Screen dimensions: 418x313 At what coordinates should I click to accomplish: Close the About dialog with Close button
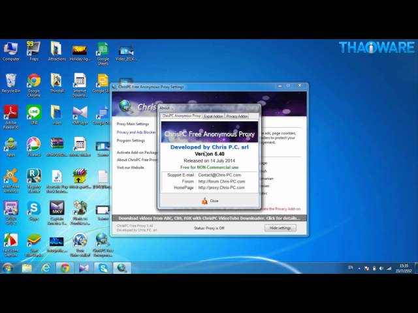click(210, 201)
